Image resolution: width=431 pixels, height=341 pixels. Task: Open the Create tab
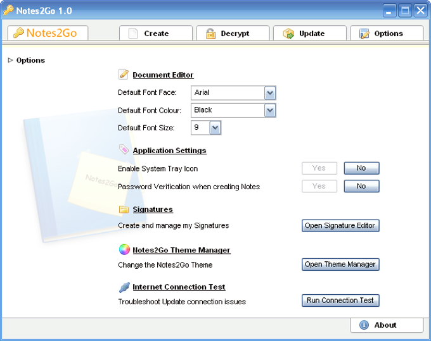[156, 33]
